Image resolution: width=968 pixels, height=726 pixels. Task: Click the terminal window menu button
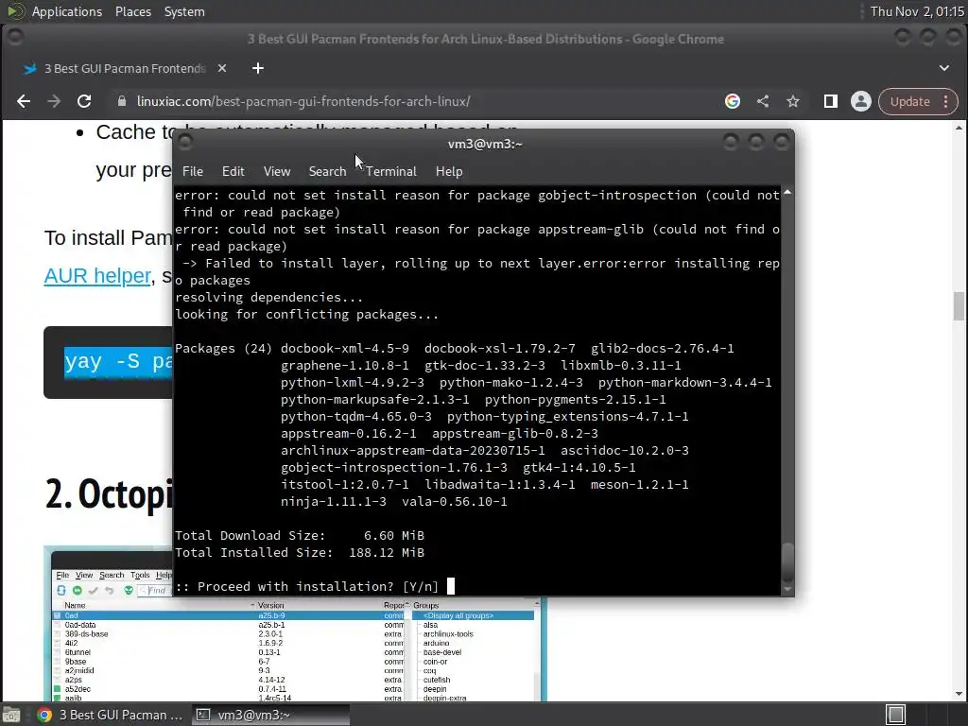[184, 143]
